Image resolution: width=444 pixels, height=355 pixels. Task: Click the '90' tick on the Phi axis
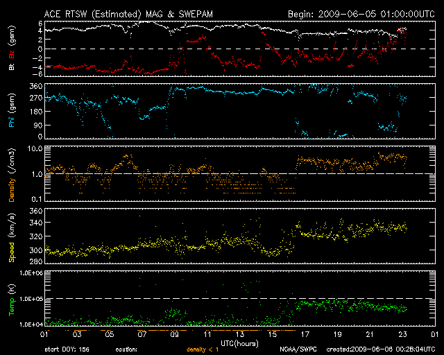click(x=38, y=125)
